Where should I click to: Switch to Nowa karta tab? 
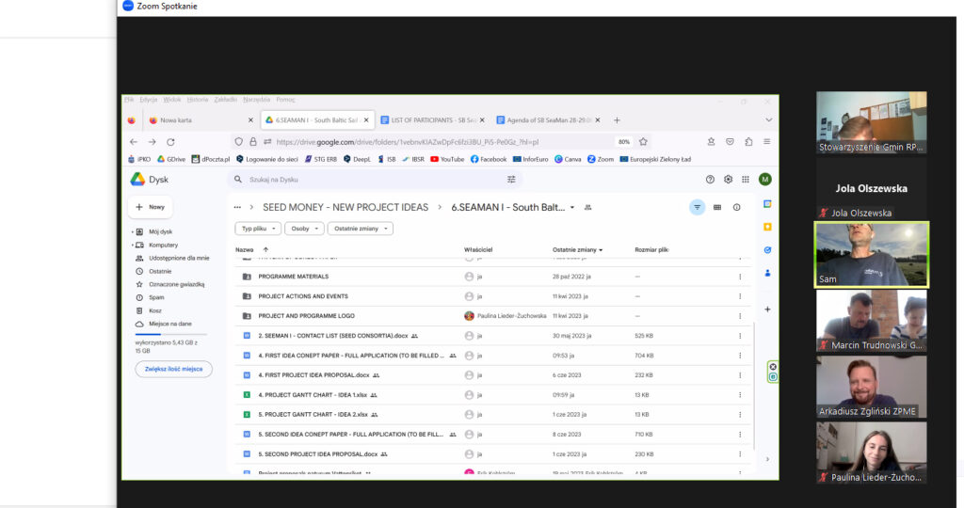(x=201, y=120)
